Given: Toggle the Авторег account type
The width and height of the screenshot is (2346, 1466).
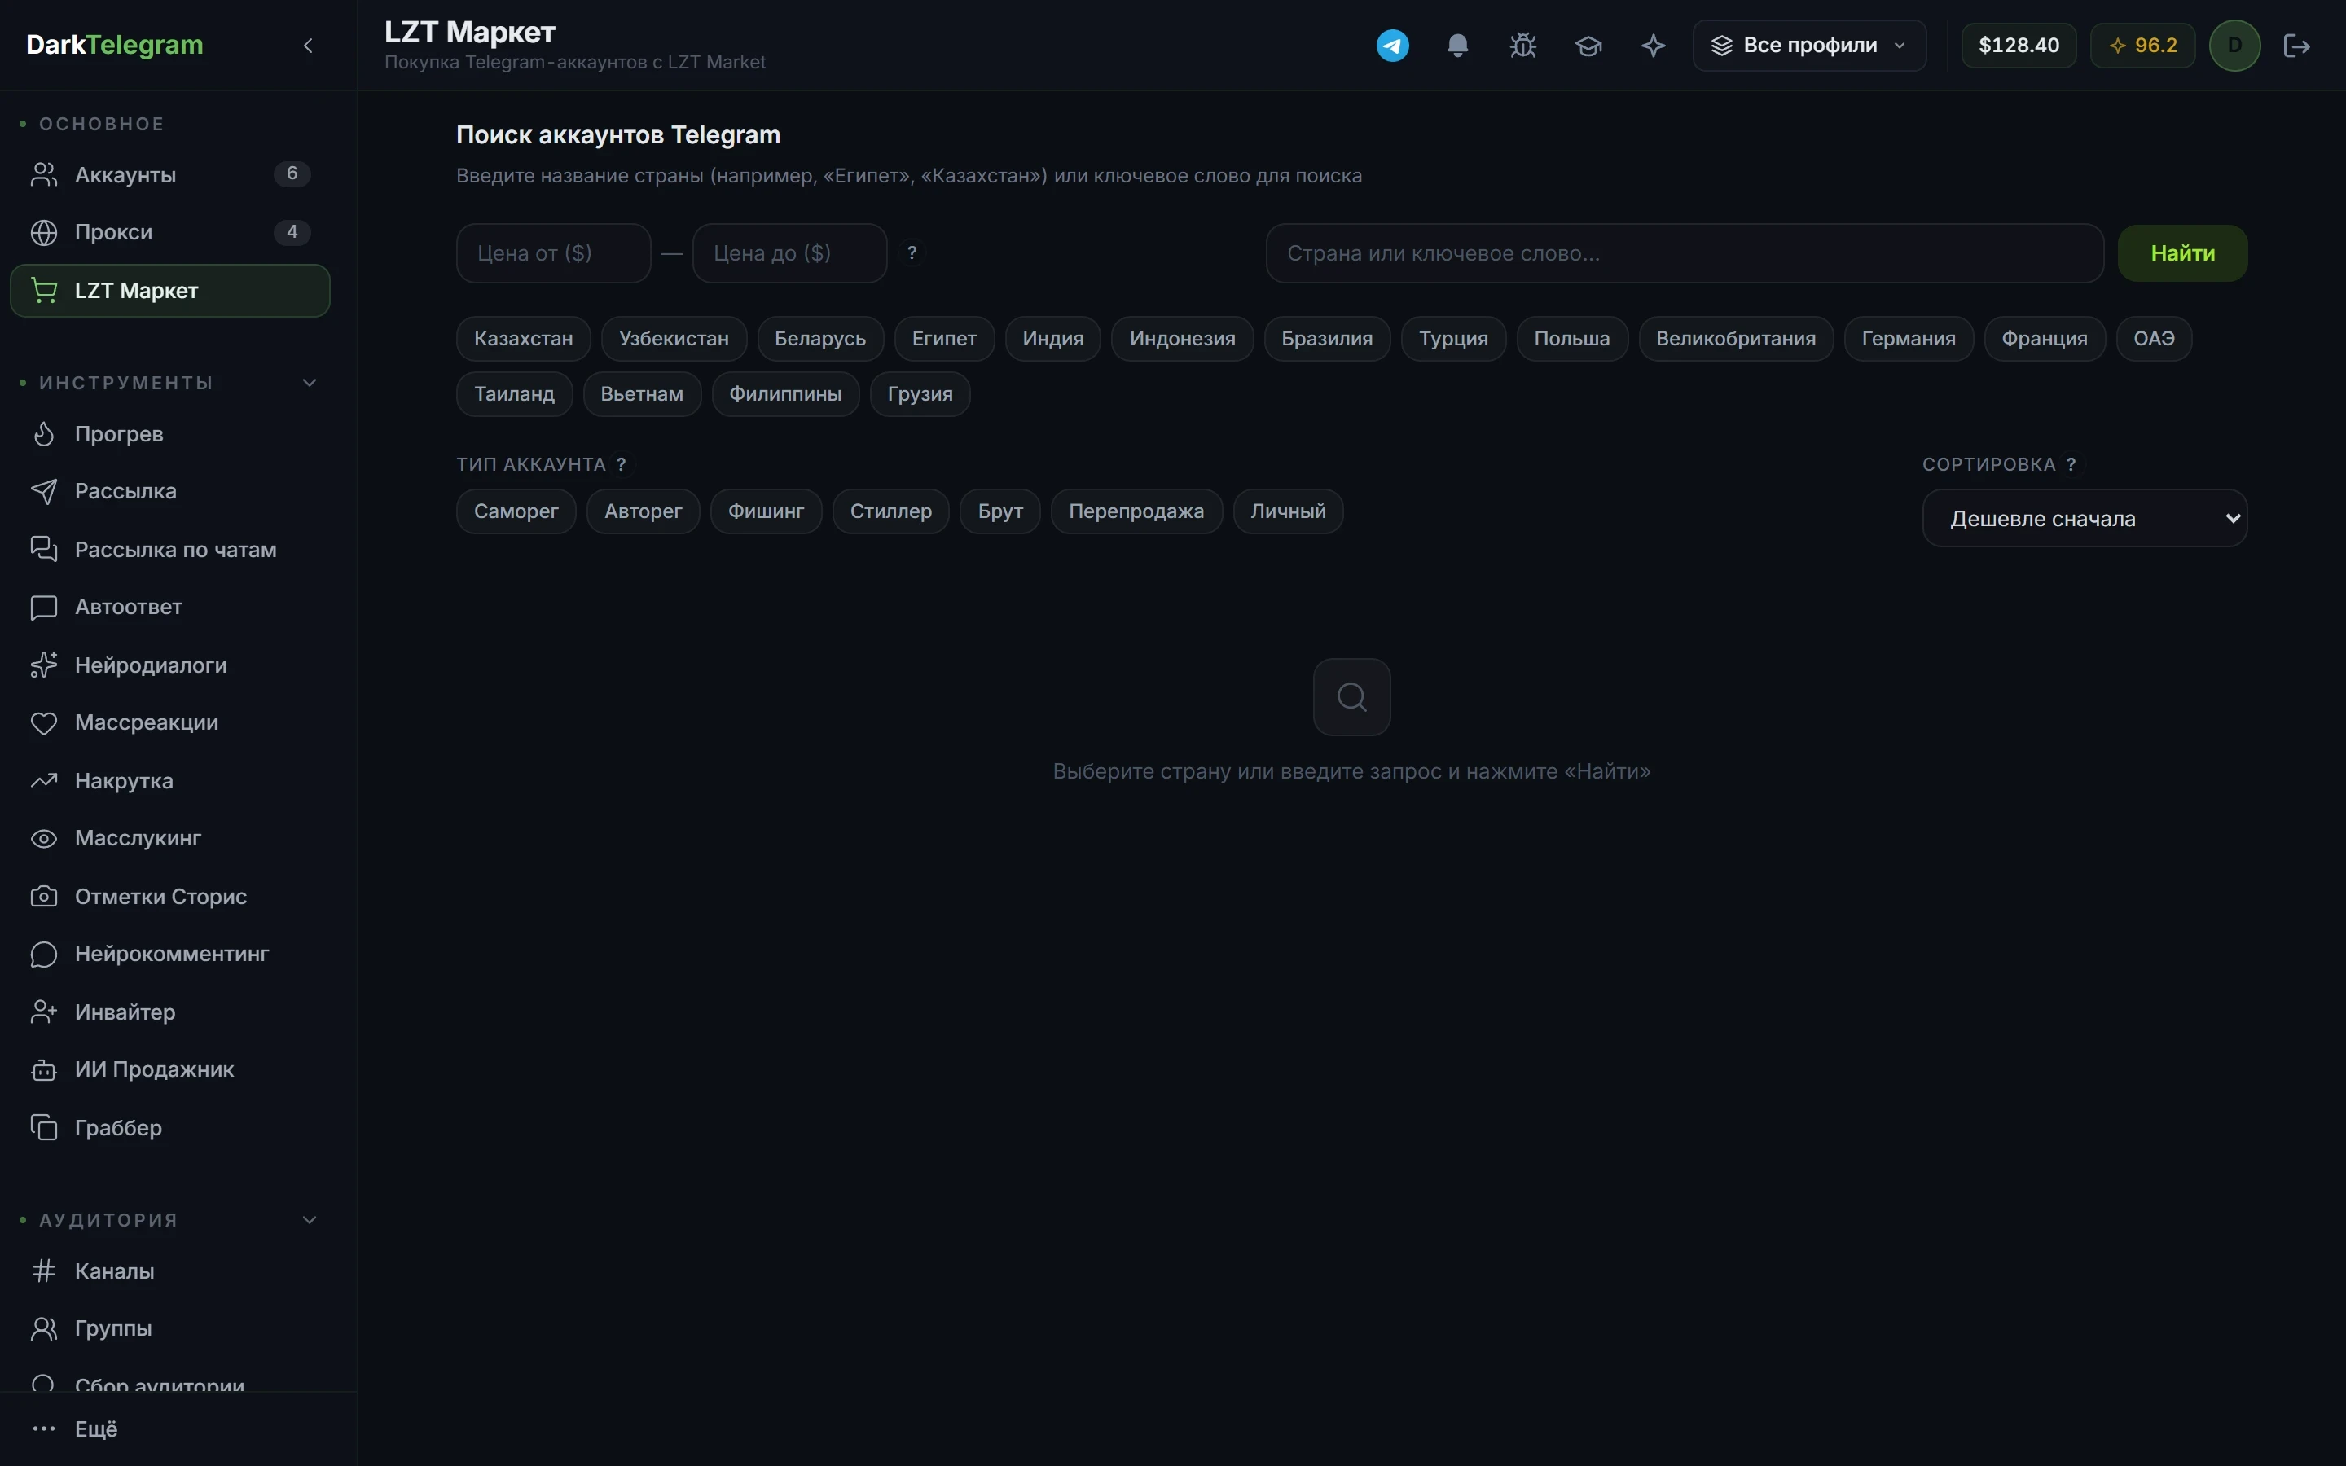Looking at the screenshot, I should click(x=643, y=511).
